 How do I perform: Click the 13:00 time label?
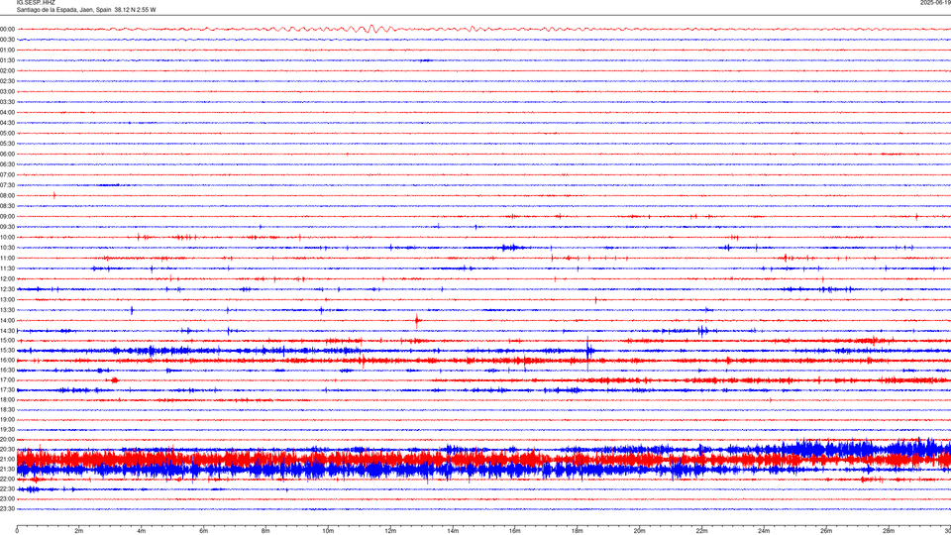point(7,299)
